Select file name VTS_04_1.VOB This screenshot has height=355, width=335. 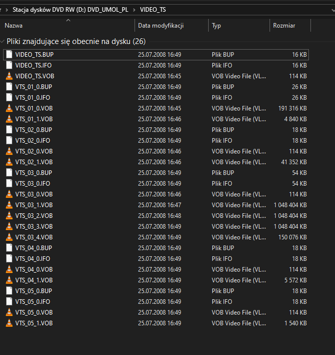point(34,280)
